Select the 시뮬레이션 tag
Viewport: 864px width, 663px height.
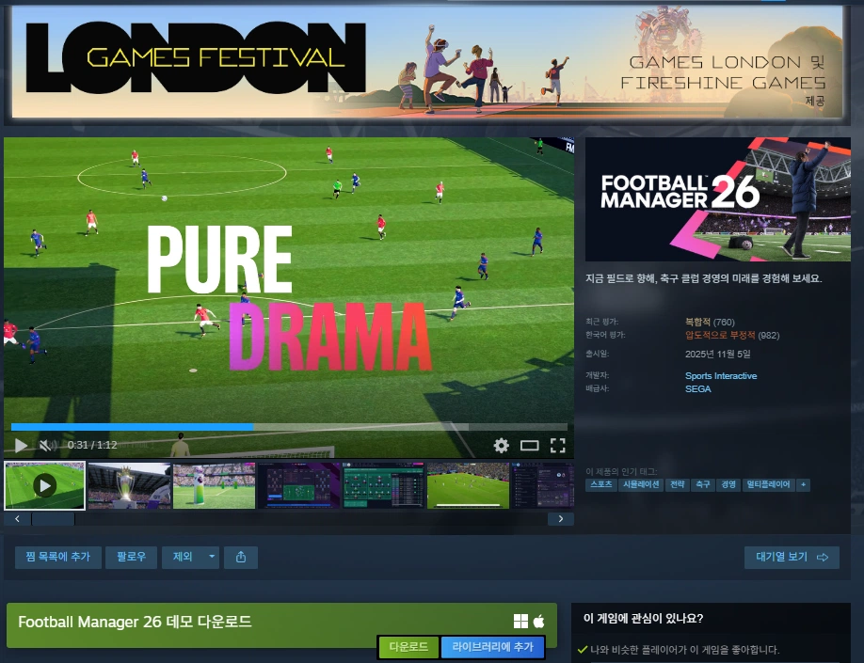coord(641,485)
